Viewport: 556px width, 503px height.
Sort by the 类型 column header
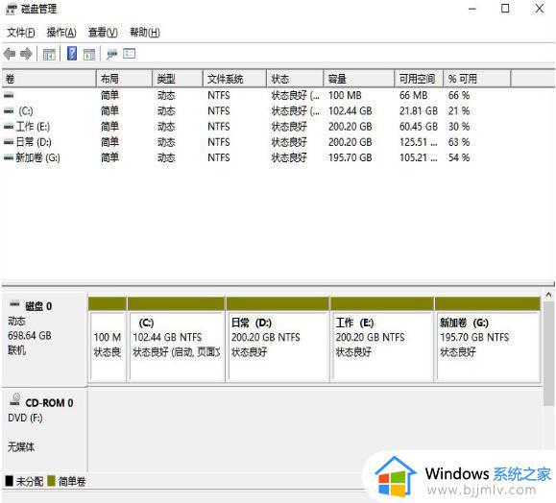(x=178, y=79)
